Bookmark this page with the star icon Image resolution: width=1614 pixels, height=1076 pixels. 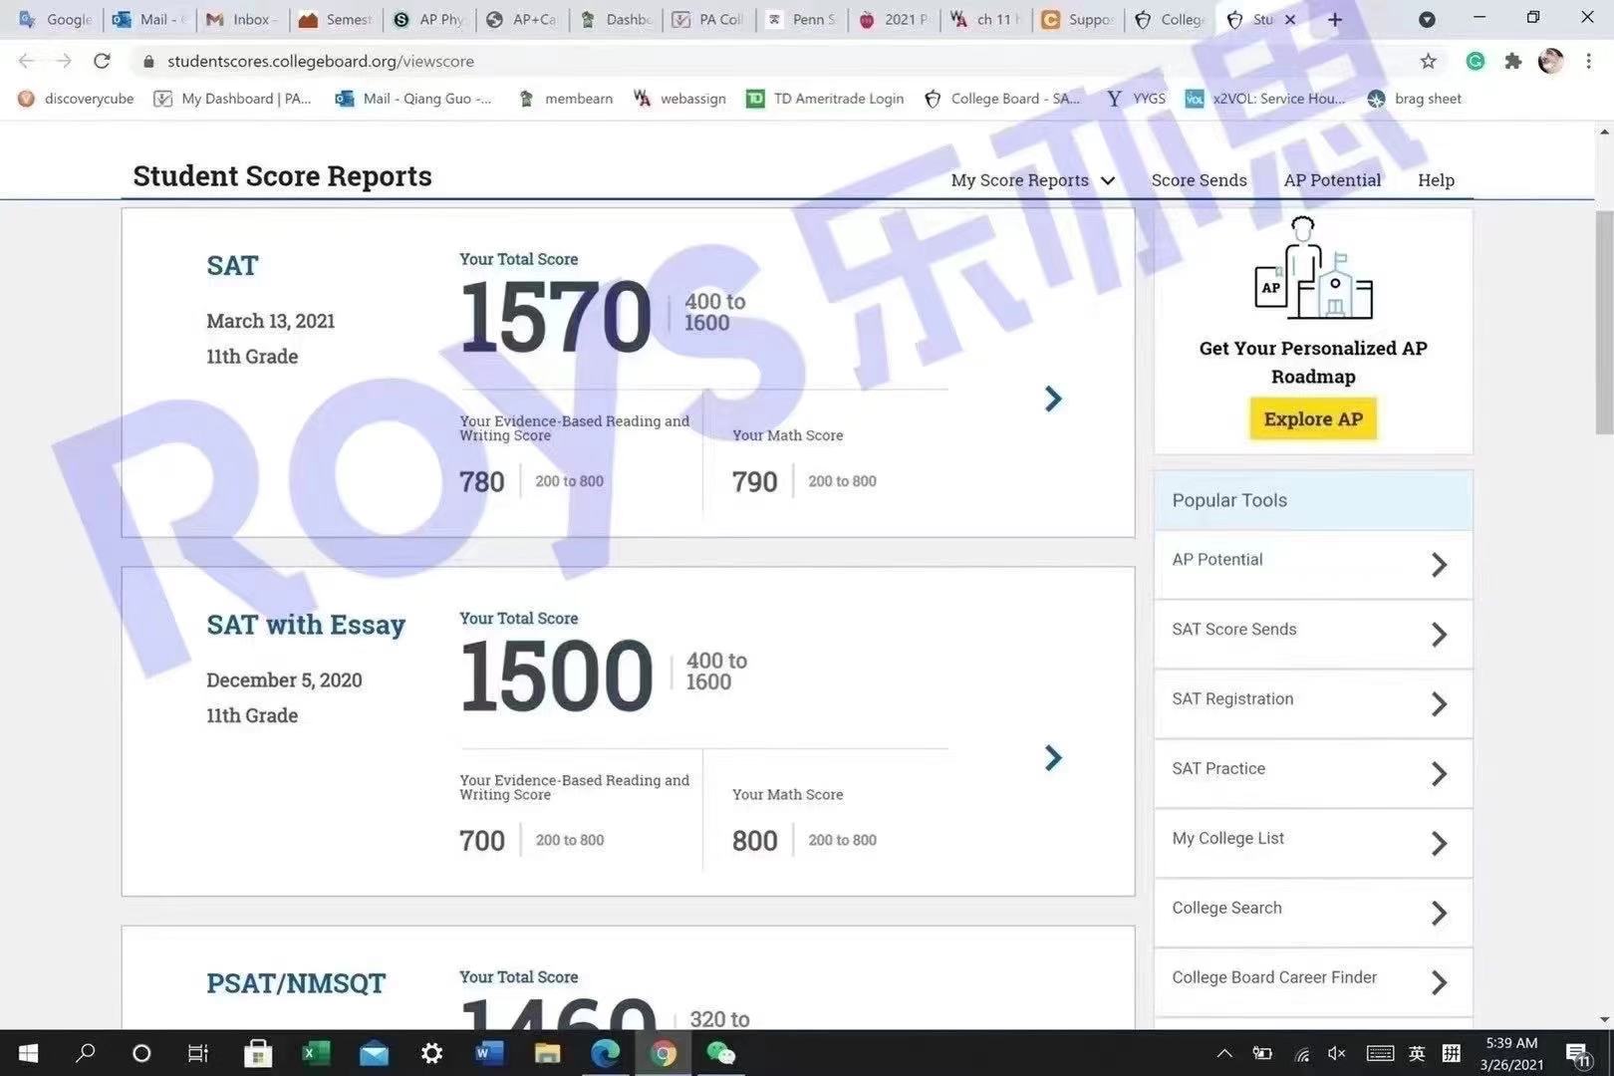[1428, 61]
